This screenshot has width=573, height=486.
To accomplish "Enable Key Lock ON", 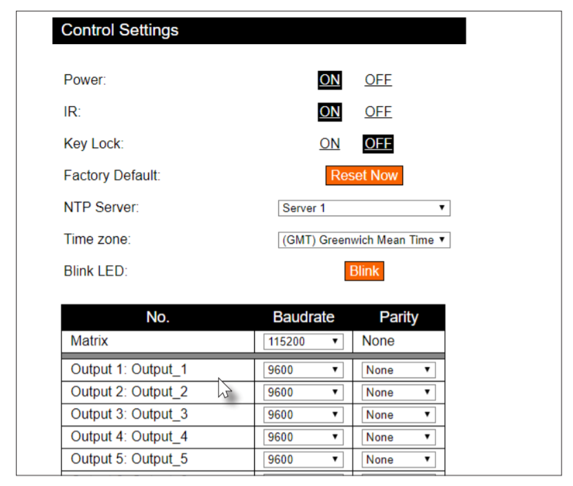I will 330,143.
